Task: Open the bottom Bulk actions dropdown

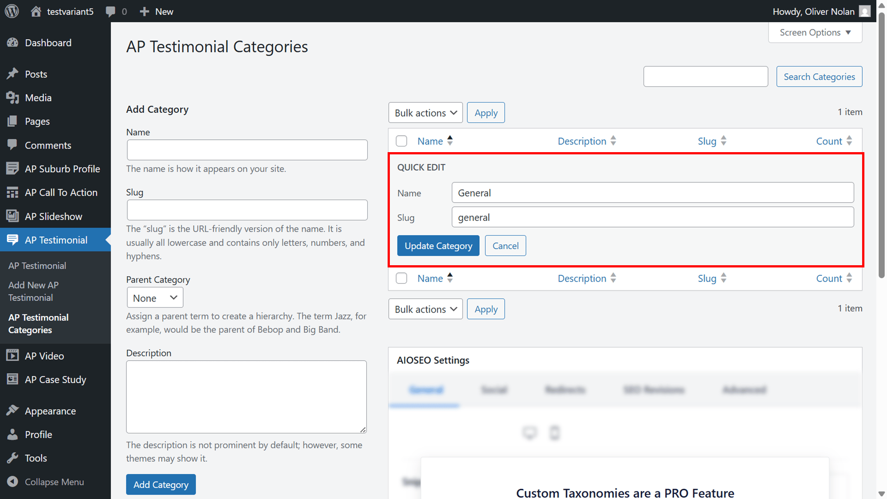Action: pyautogui.click(x=425, y=309)
